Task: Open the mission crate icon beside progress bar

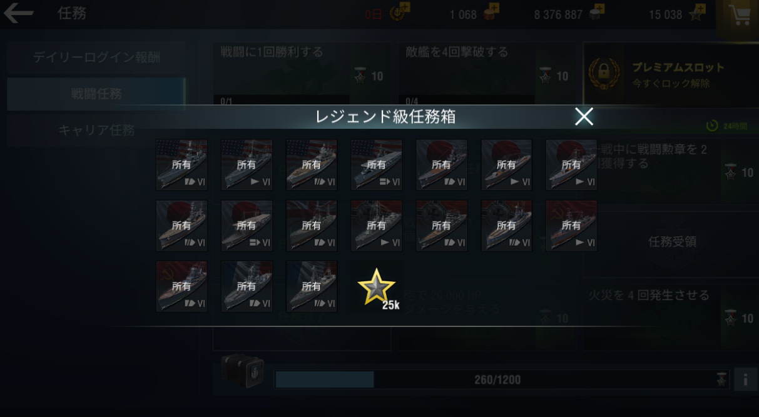Action: pyautogui.click(x=242, y=372)
